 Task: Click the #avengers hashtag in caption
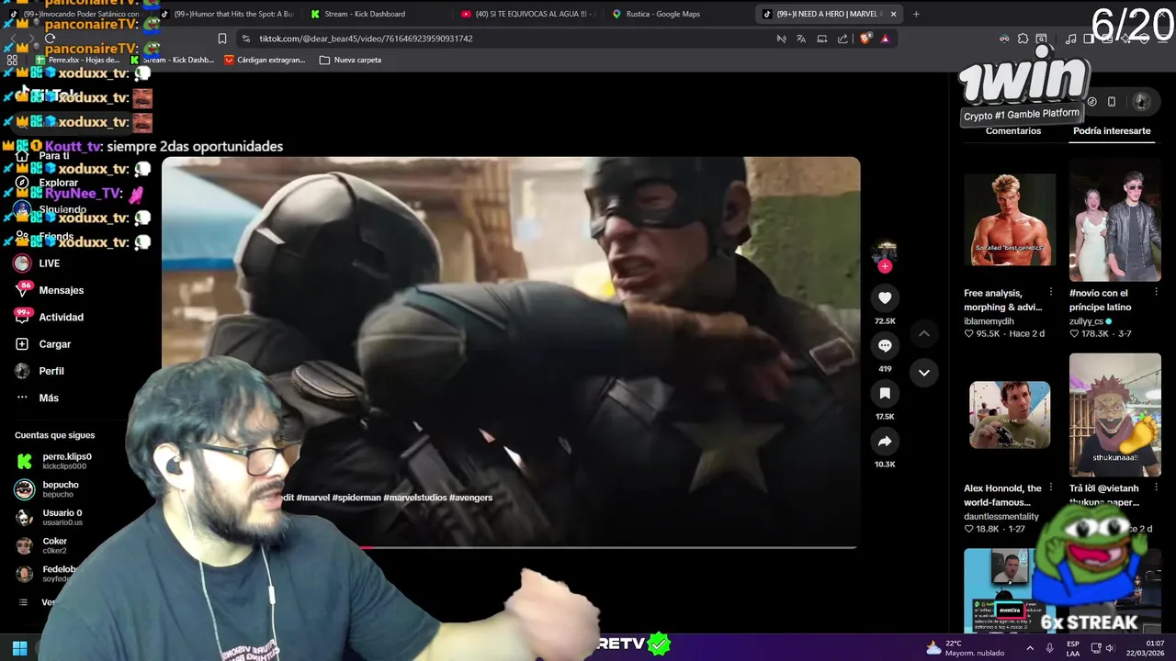(470, 498)
